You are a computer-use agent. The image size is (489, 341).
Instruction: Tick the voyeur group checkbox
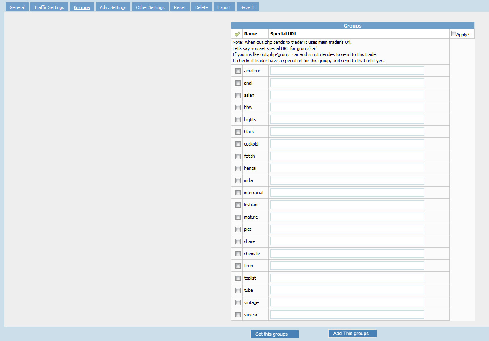(238, 315)
